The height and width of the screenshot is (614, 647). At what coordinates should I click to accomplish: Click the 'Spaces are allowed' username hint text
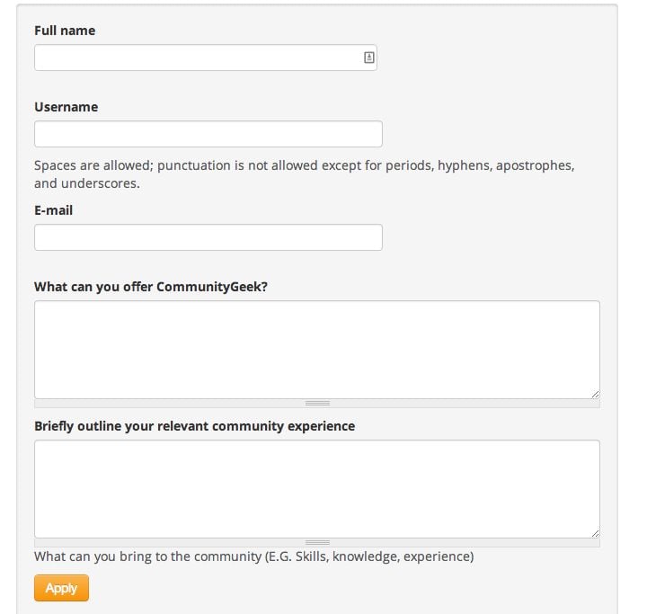click(x=305, y=174)
